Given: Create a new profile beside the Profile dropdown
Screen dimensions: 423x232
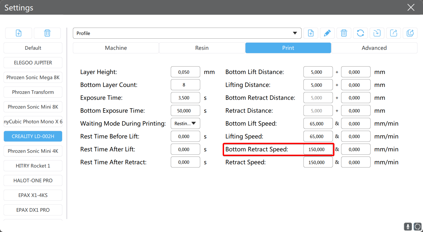Looking at the screenshot, I should click(311, 33).
